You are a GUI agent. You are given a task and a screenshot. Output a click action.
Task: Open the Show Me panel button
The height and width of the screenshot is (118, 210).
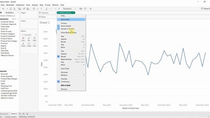point(205,9)
